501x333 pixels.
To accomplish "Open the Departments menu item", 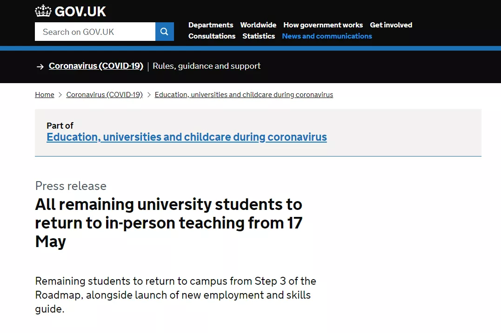I will (211, 25).
